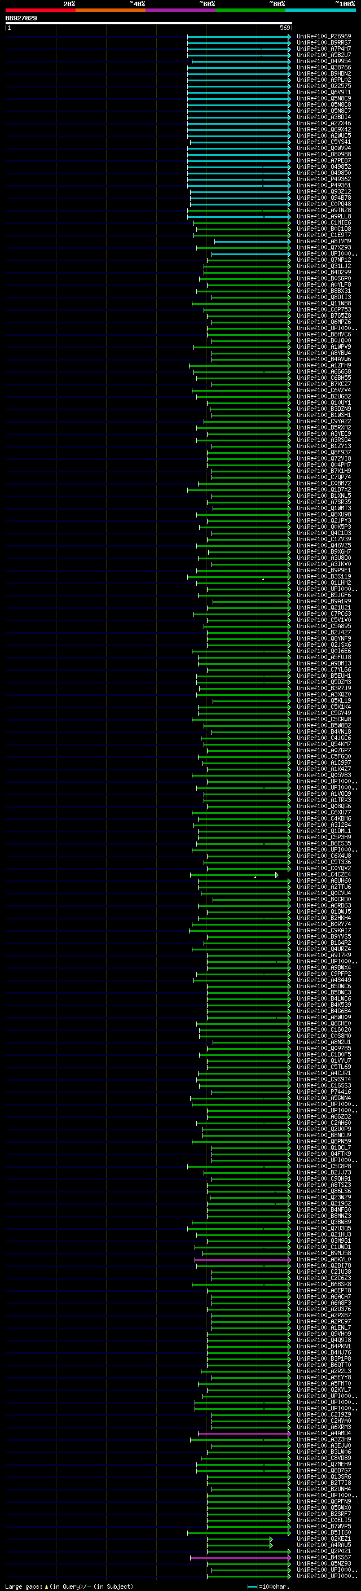Open hit UniRef100_A5B2U7
Image resolution: width=361 pixels, height=1591 pixels.
click(x=324, y=55)
